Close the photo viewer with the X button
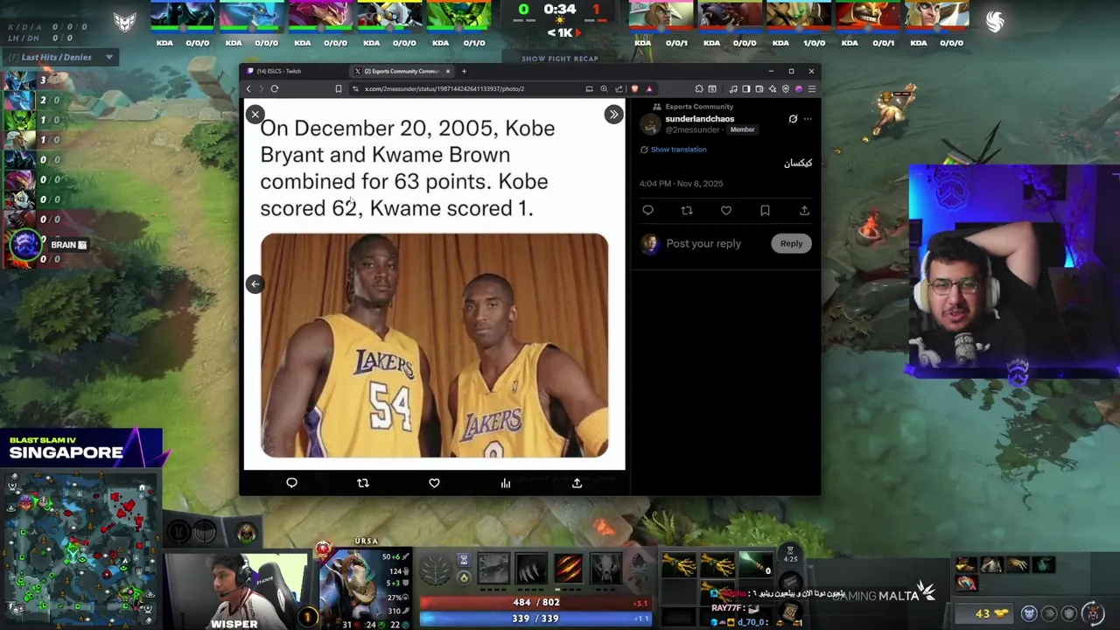The width and height of the screenshot is (1120, 630). click(x=255, y=115)
